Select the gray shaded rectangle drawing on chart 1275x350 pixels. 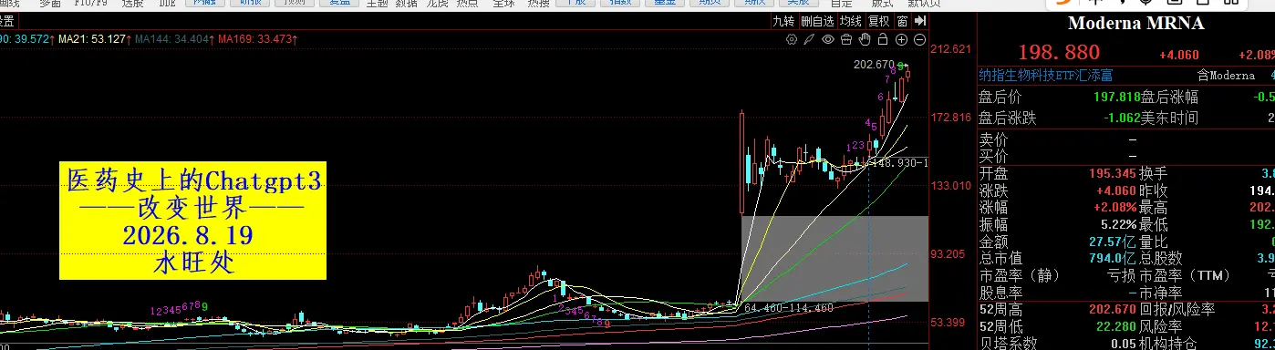[x=834, y=258]
